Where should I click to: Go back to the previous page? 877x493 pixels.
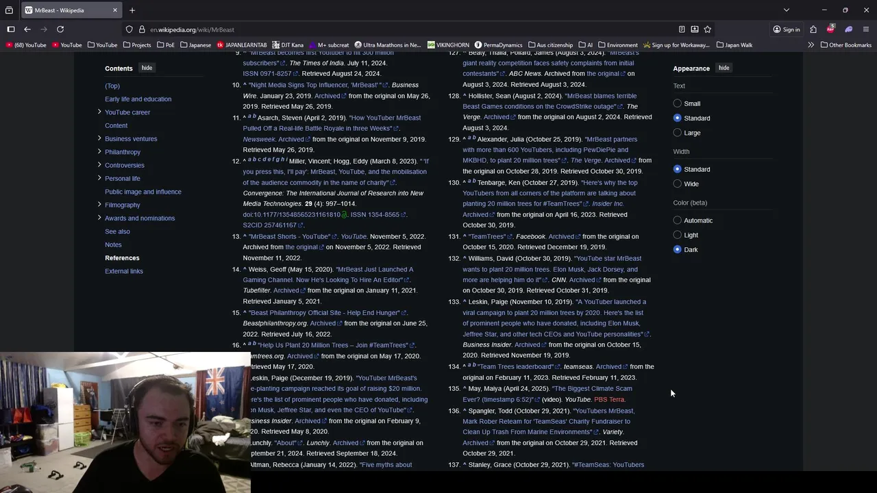[x=27, y=29]
